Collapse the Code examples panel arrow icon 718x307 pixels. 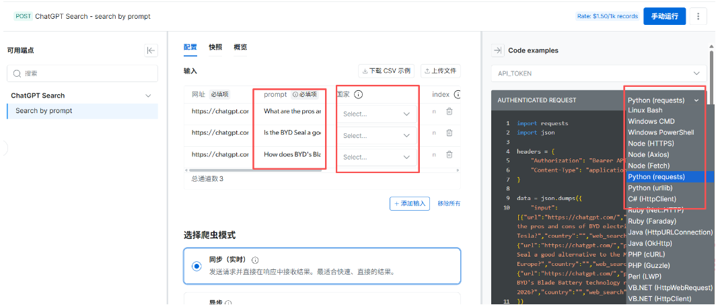tap(497, 50)
